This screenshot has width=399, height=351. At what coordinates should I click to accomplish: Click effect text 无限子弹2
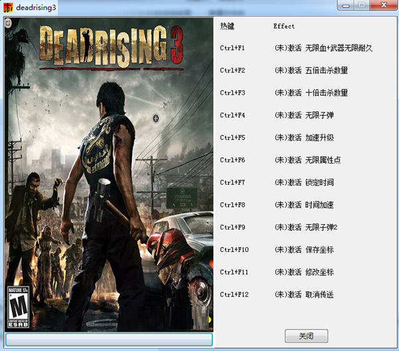tap(321, 227)
